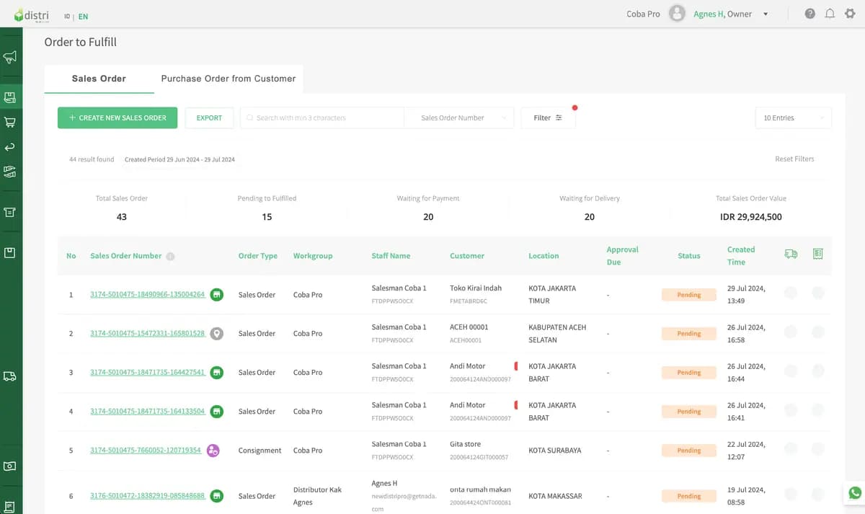Click the Export button
865x514 pixels.
click(x=209, y=118)
